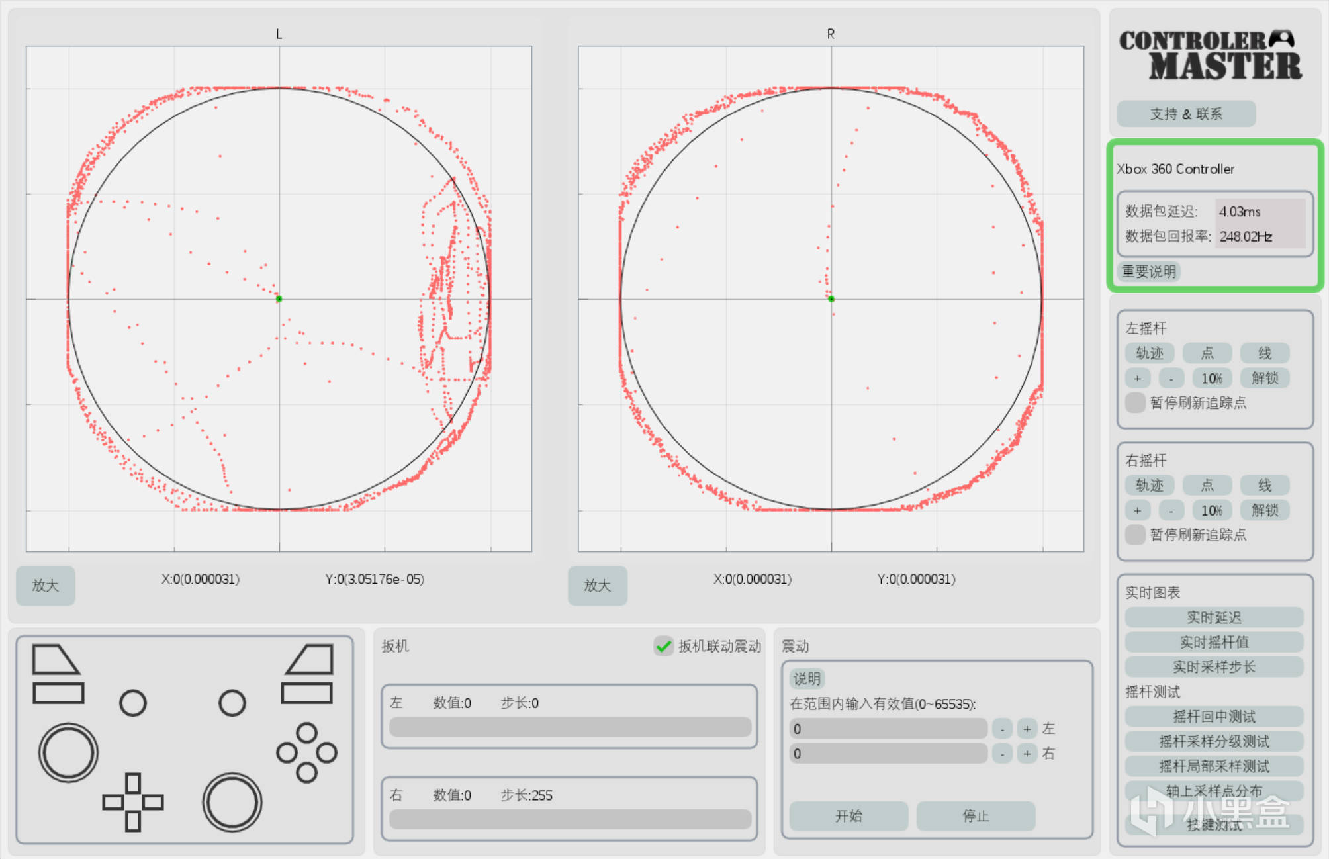Click 支持 & 联系 button
1329x859 pixels.
click(1186, 114)
